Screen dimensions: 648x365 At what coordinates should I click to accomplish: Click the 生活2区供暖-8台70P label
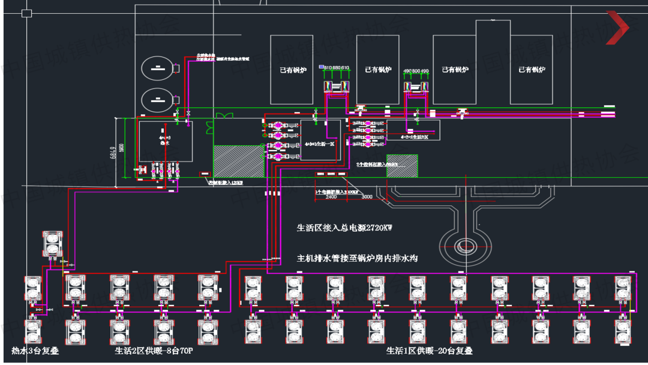[x=154, y=351]
